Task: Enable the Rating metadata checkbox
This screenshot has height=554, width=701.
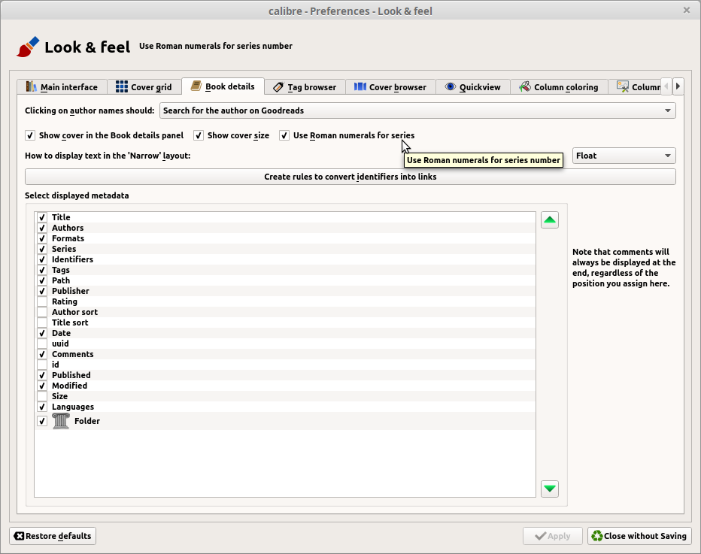Action: point(42,301)
